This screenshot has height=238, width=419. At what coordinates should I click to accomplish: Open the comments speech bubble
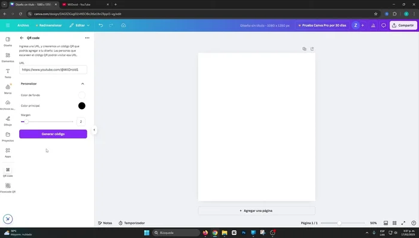click(384, 25)
